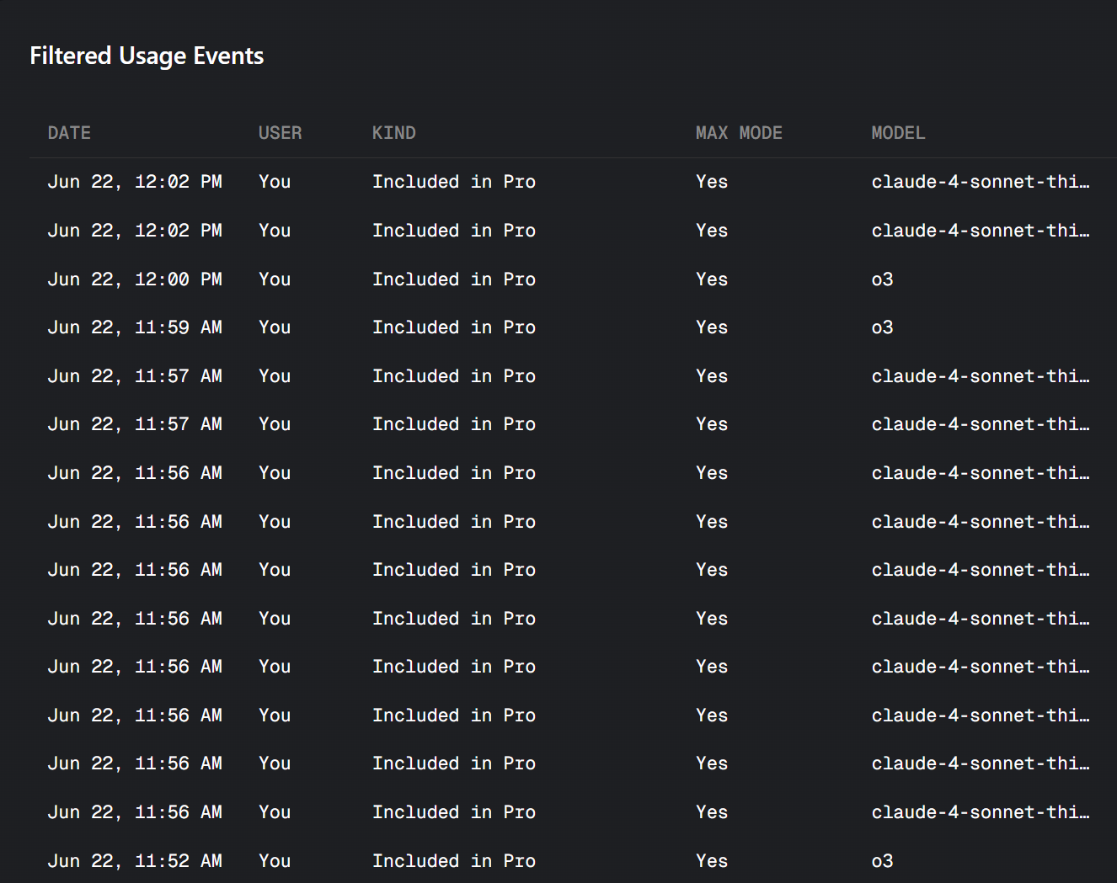Click the KIND column header
Image resolution: width=1117 pixels, height=883 pixels.
[393, 133]
